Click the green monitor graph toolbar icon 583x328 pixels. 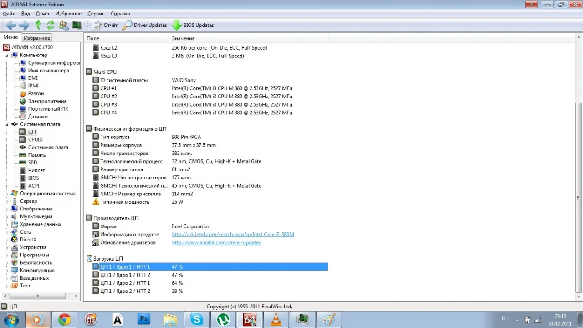[x=77, y=26]
